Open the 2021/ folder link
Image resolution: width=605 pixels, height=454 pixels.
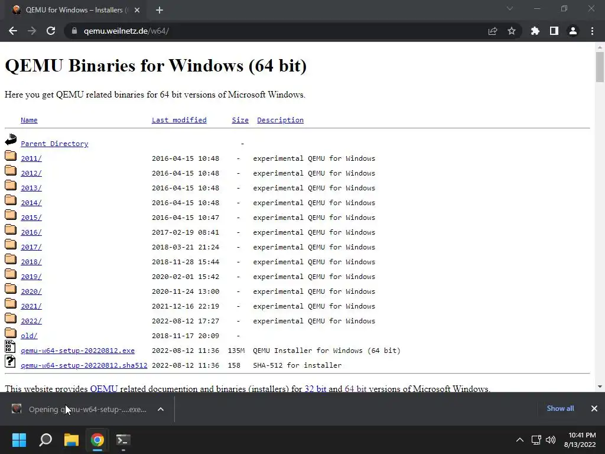[x=31, y=306]
